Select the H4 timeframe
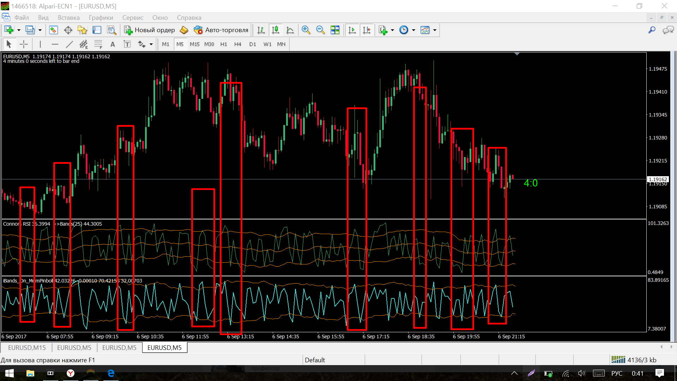This screenshot has width=677, height=381. click(238, 44)
